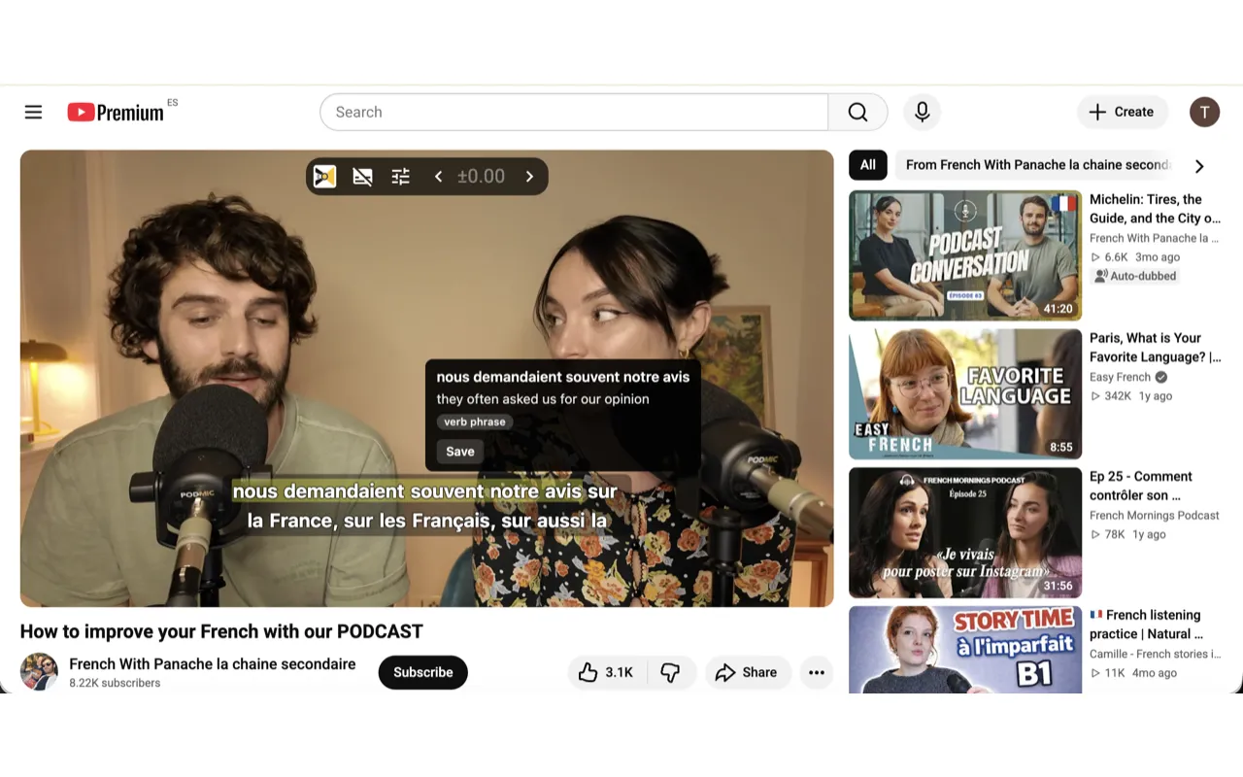This screenshot has height=777, width=1243.
Task: Click the search magnifier button
Action: [857, 112]
